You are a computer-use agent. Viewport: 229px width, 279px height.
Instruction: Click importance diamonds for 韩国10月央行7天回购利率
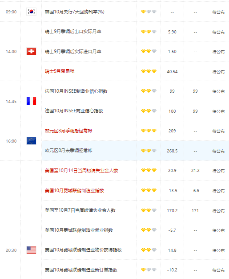click(x=149, y=12)
